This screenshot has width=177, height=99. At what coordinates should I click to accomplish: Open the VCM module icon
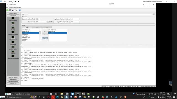13,23
